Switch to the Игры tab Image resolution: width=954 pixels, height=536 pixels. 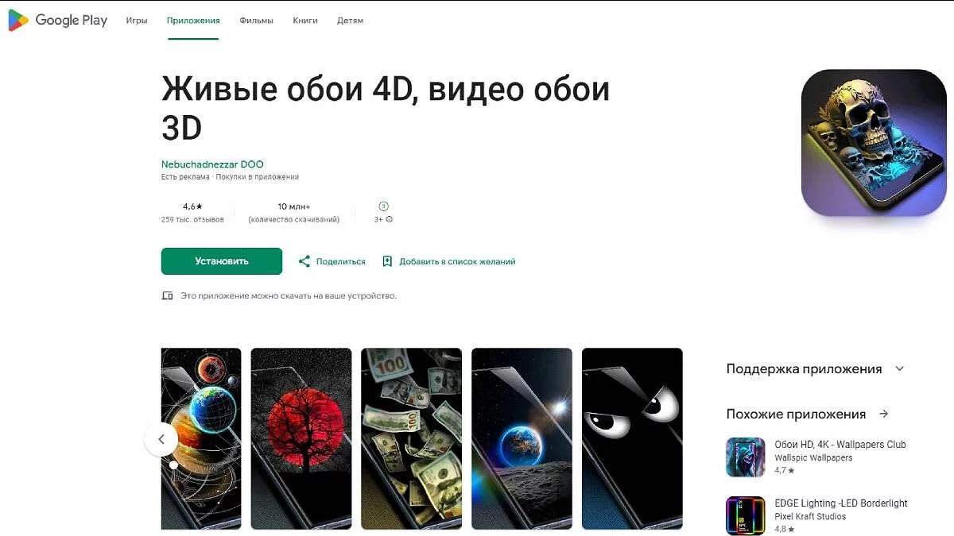(137, 21)
